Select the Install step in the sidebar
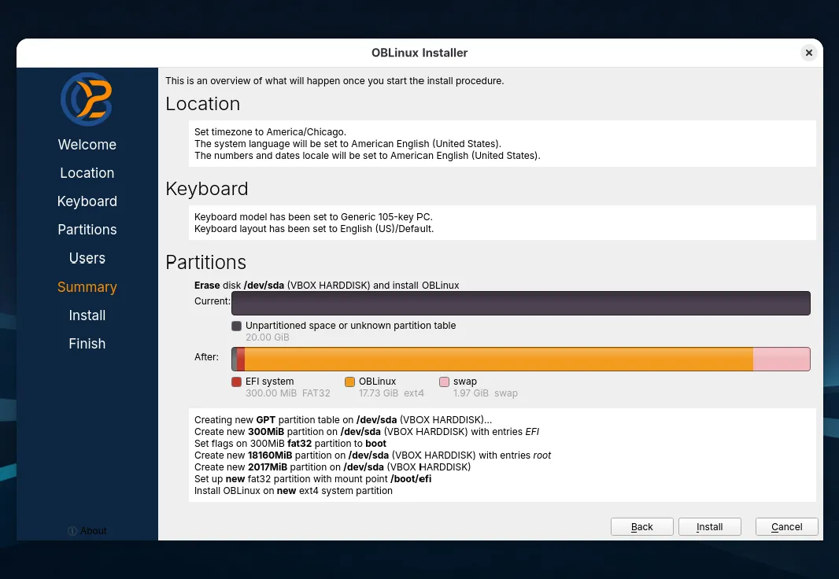The height and width of the screenshot is (579, 839). [87, 315]
